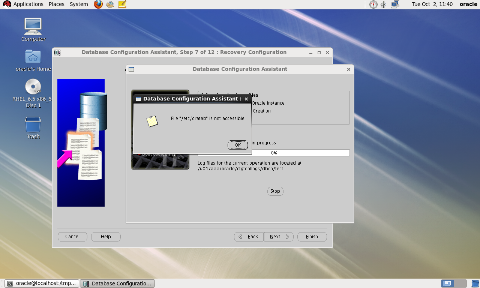Dismiss the oratab error with OK
The width and height of the screenshot is (480, 288).
(238, 145)
